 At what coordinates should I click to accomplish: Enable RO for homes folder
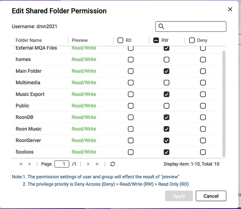point(131,60)
